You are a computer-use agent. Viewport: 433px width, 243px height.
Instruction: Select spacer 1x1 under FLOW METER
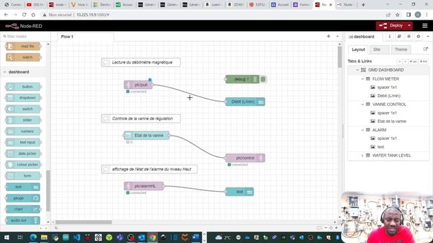pos(387,87)
